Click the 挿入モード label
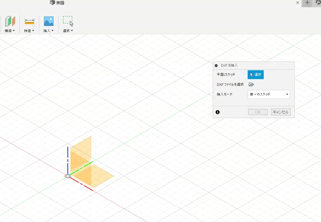 225,94
